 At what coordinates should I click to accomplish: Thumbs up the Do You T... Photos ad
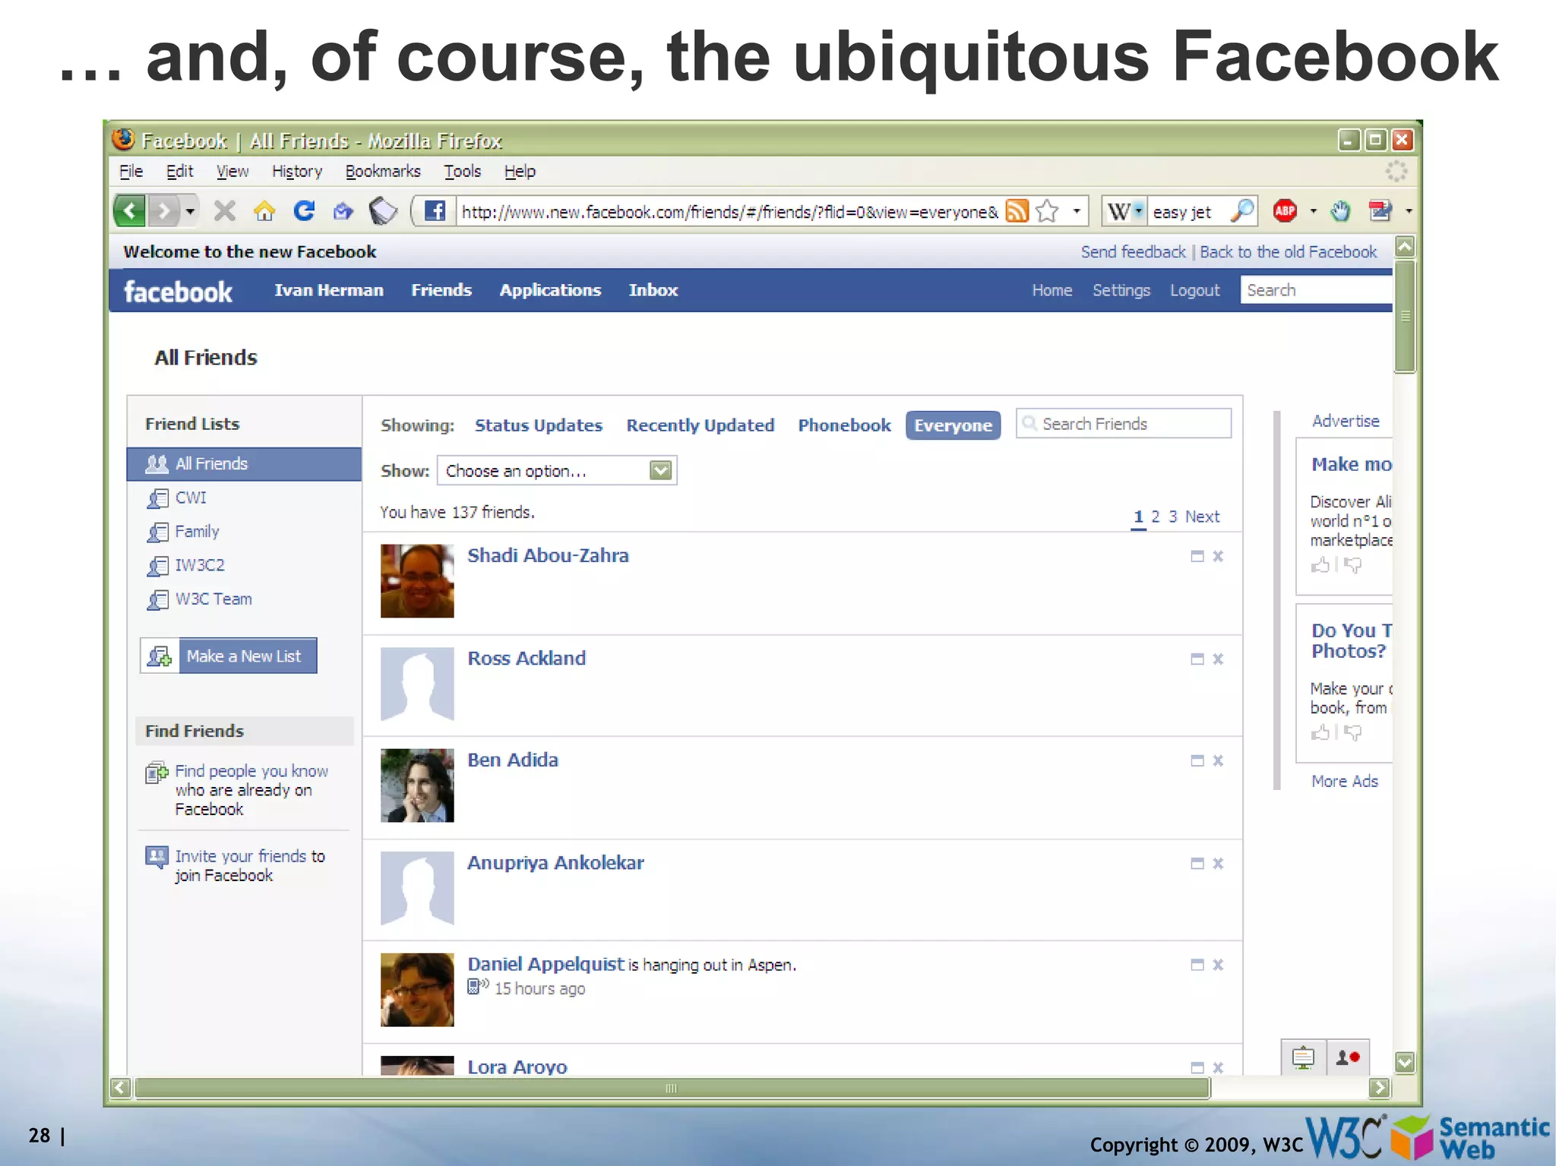[x=1320, y=732]
